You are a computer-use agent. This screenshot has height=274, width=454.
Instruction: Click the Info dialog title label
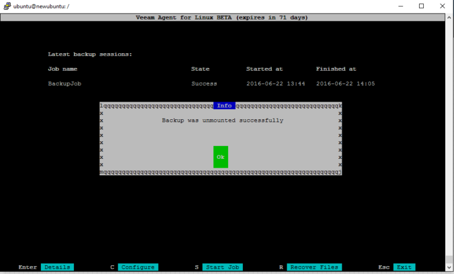pyautogui.click(x=225, y=106)
